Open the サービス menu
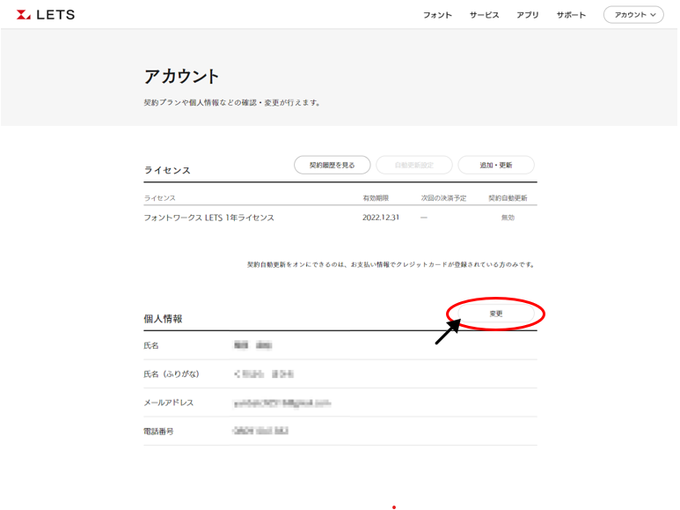The image size is (680, 510). 484,15
